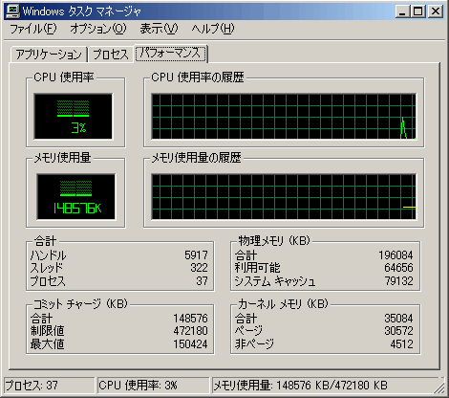Click the 制限値 label
Image resolution: width=449 pixels, height=398 pixels.
(x=47, y=331)
